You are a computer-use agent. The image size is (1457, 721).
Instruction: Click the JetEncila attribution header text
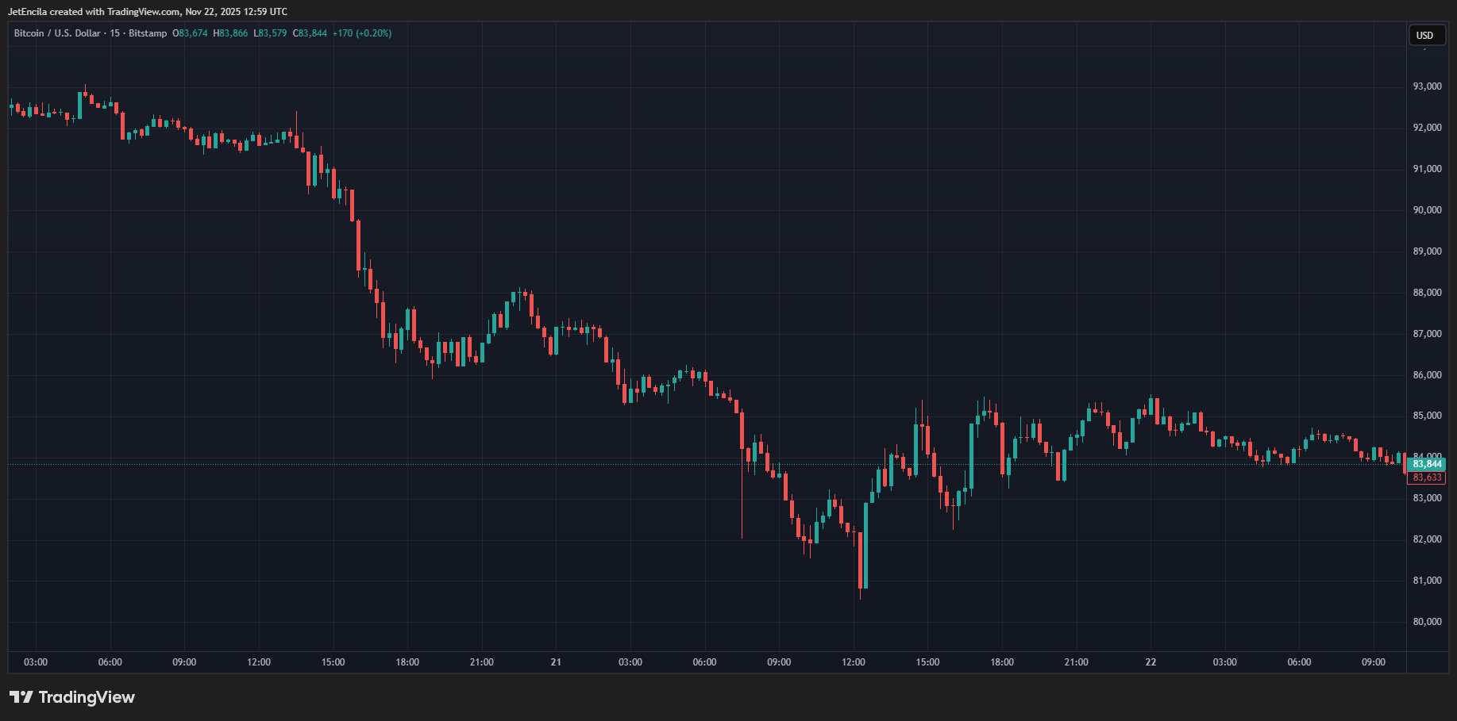pos(148,12)
